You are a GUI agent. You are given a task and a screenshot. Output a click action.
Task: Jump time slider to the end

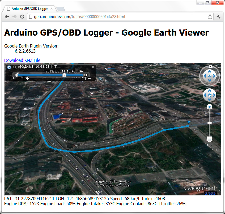(87, 75)
